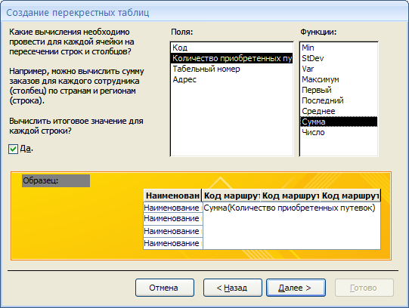The height and width of the screenshot is (308, 409).
Task: Click the 'Образец:' sample label
Action: [56, 180]
